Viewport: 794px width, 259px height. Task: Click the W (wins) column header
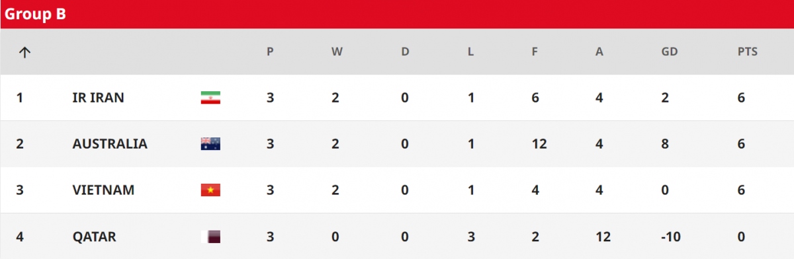[337, 52]
